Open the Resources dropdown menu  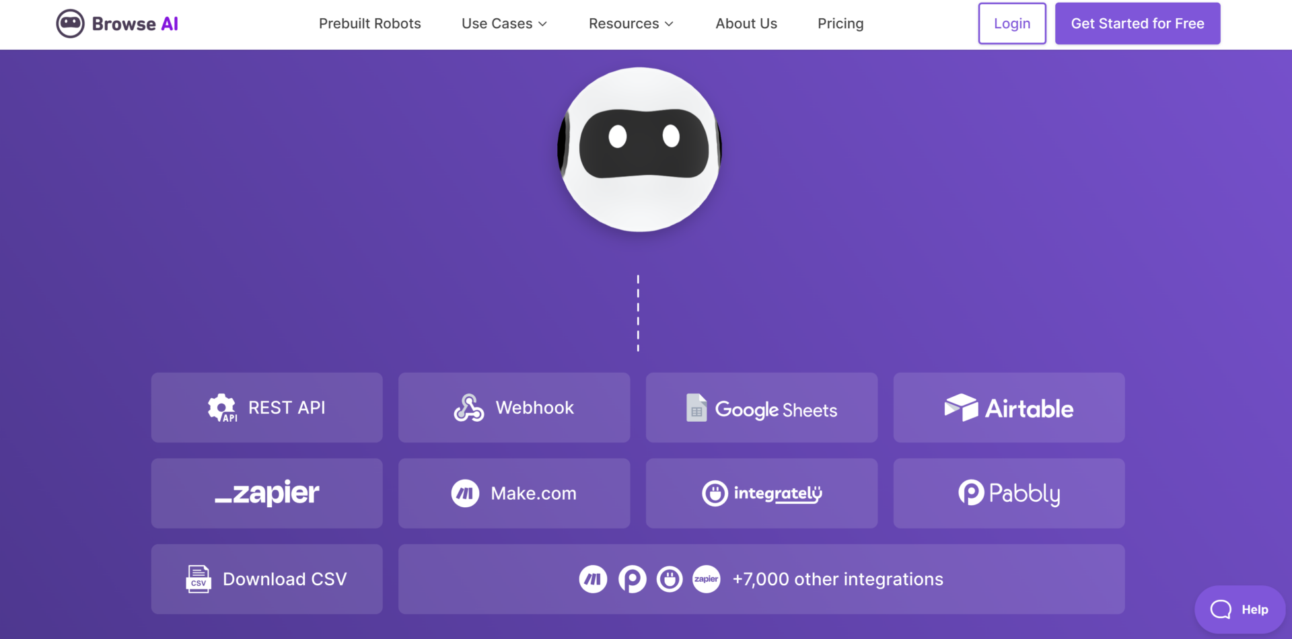click(630, 24)
